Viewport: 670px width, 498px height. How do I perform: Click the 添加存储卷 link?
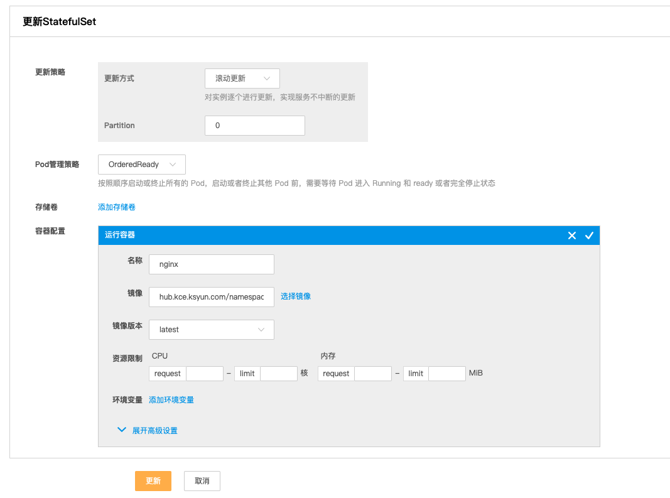(x=117, y=207)
